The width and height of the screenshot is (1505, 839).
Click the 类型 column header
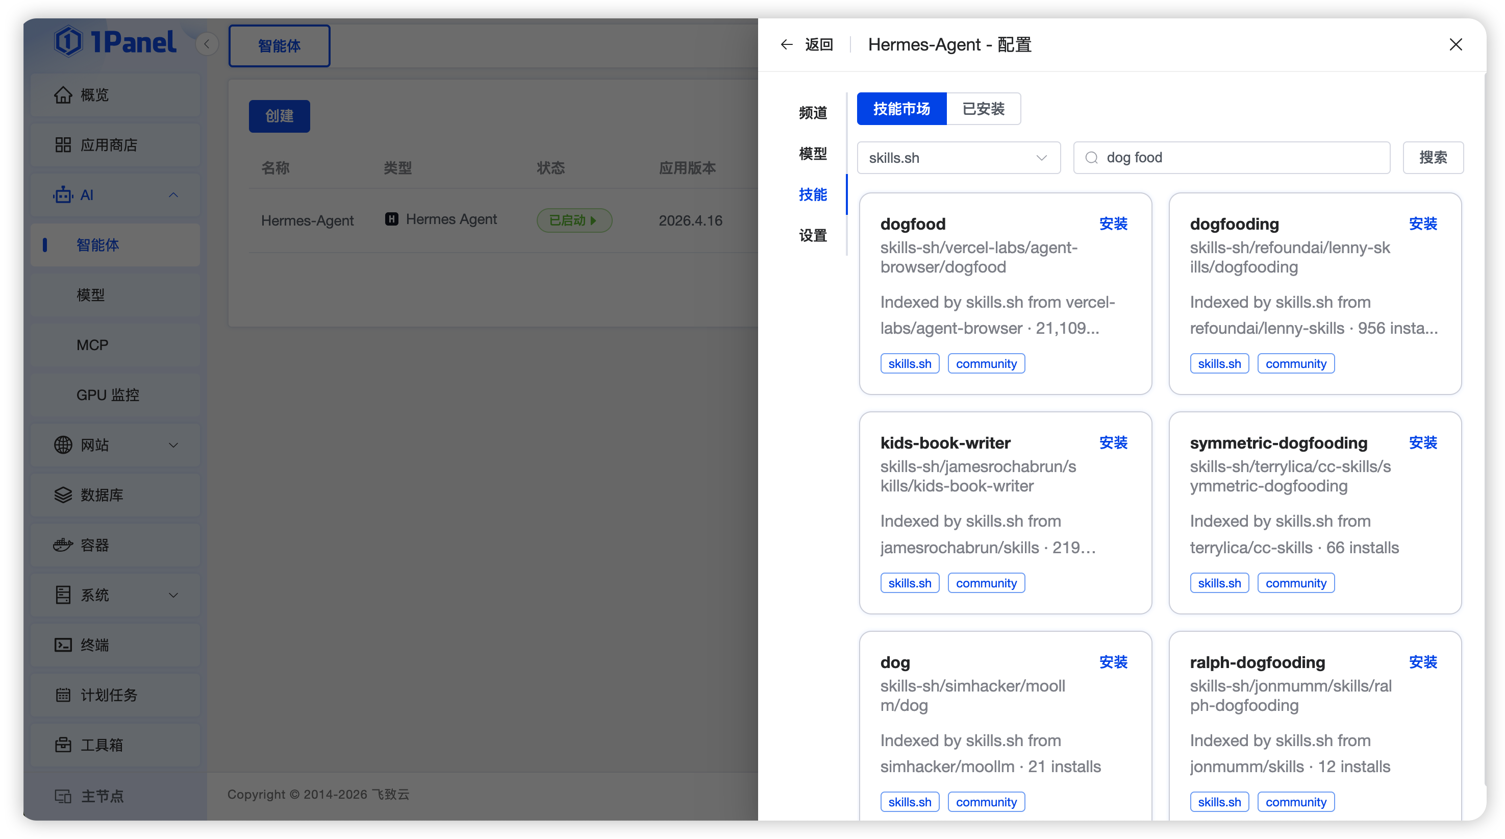[x=397, y=168]
